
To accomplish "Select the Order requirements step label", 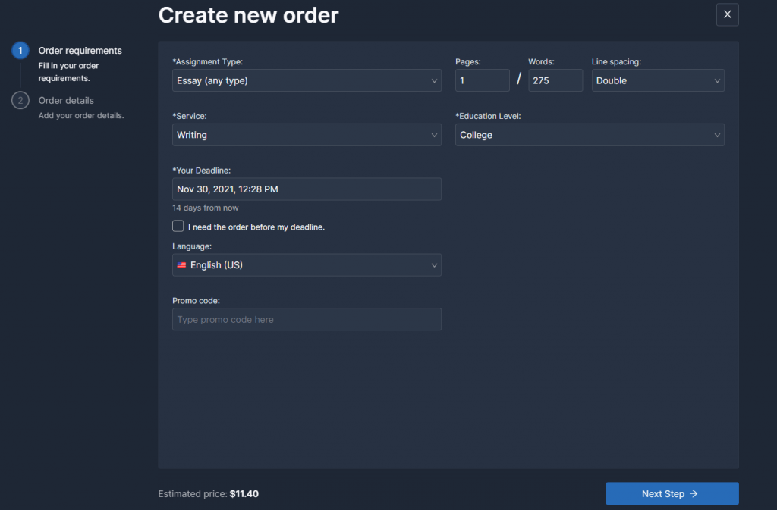I will [x=80, y=50].
